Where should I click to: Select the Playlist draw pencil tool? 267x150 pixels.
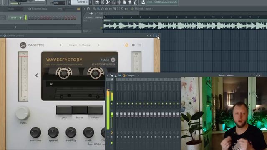[x=95, y=9]
